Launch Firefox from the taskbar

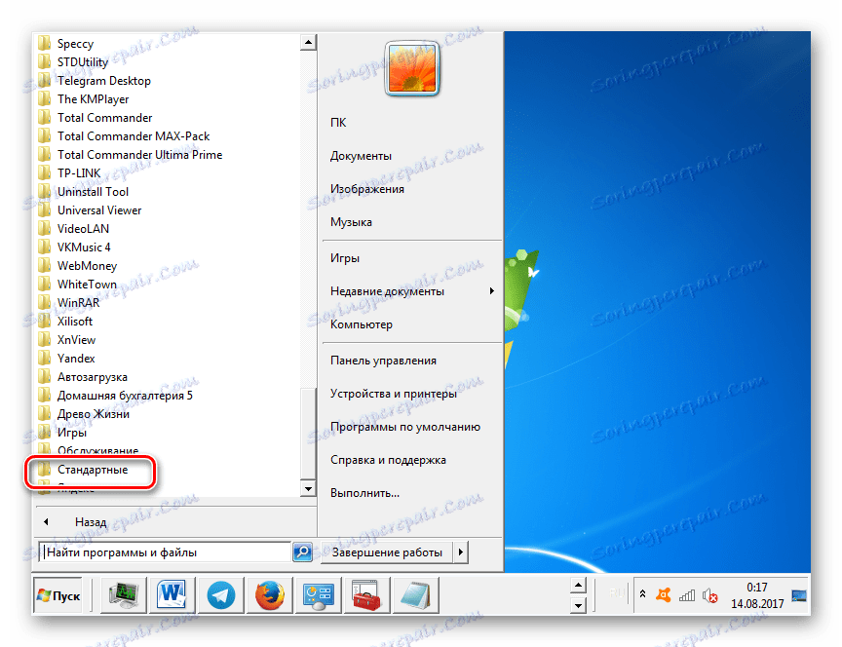270,595
